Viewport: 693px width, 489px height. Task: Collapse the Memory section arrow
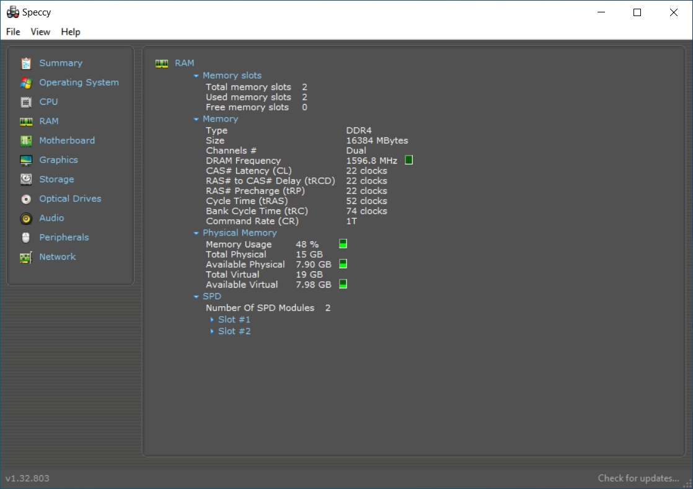pos(196,119)
